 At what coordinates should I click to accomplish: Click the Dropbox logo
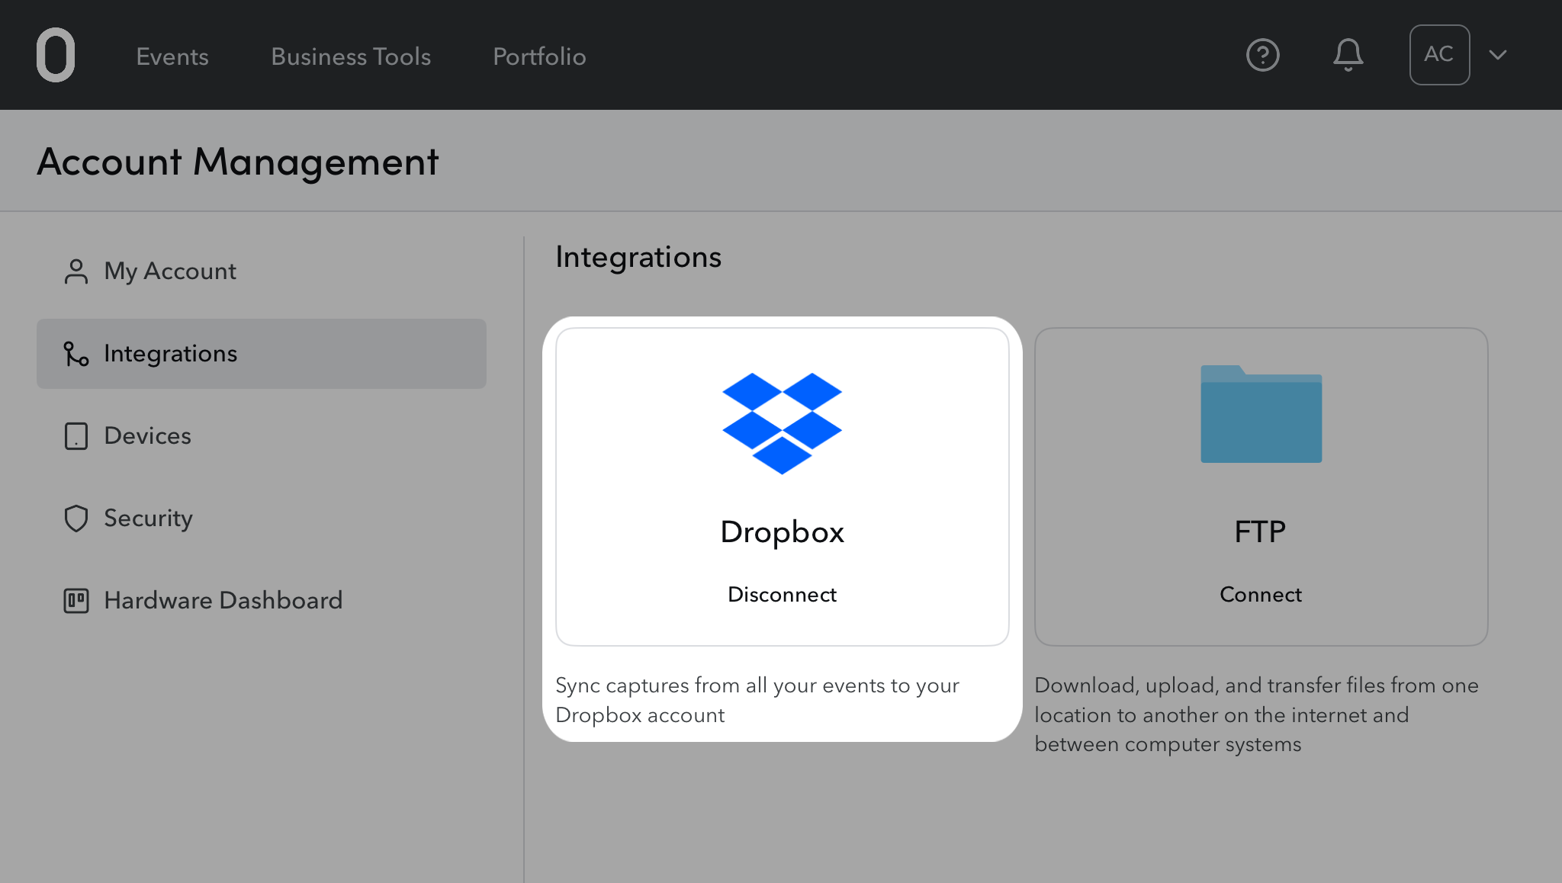[x=783, y=423]
